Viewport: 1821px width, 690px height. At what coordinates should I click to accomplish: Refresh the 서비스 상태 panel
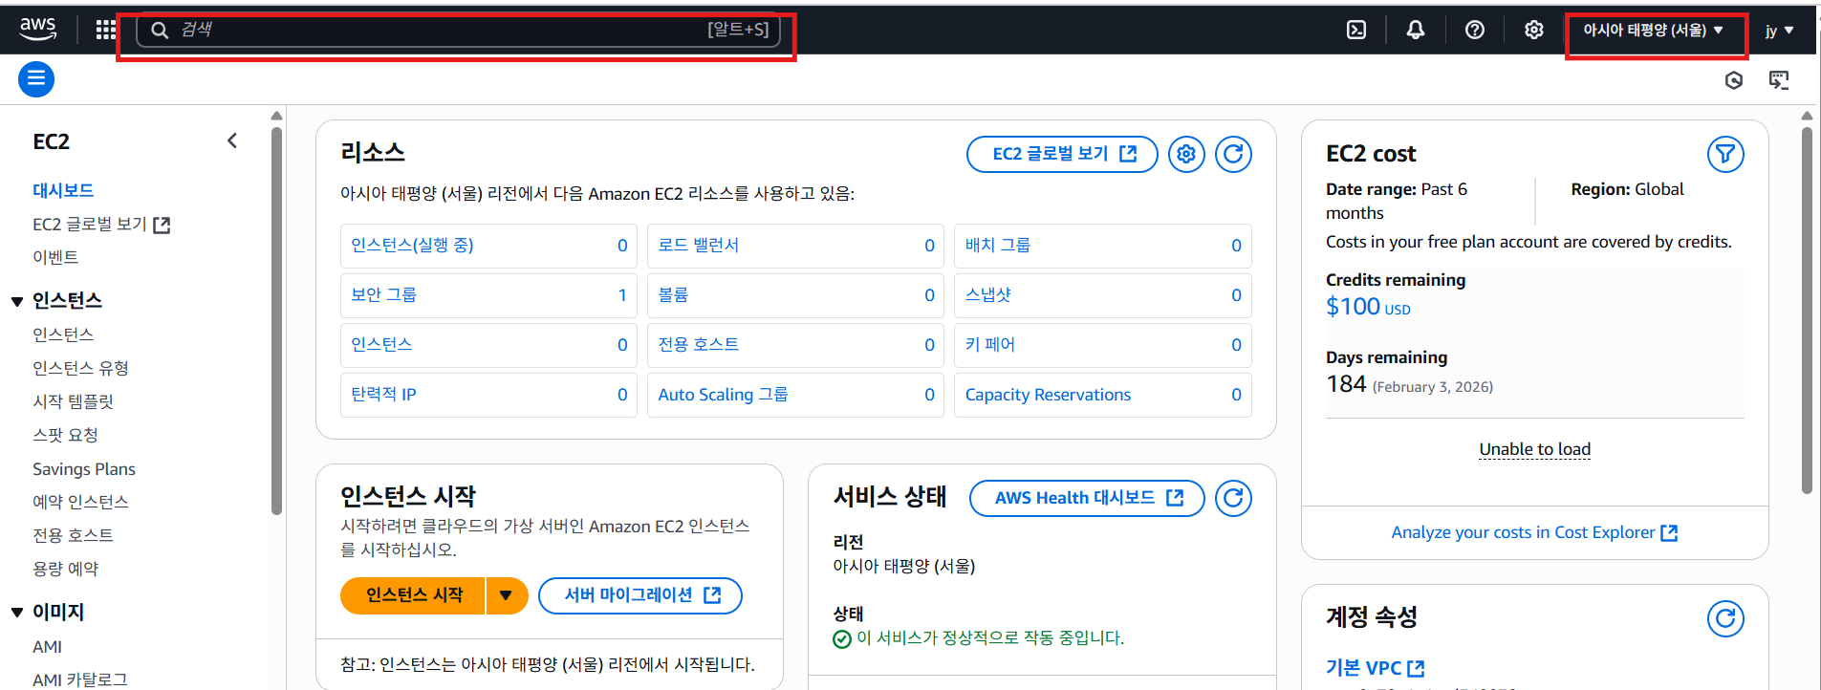pyautogui.click(x=1234, y=498)
